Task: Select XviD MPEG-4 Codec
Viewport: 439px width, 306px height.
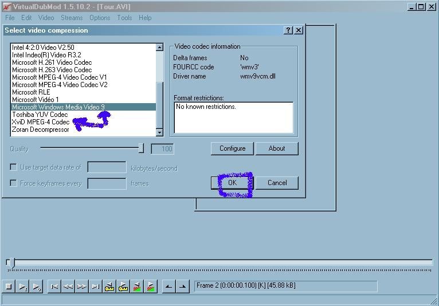Action: 84,122
